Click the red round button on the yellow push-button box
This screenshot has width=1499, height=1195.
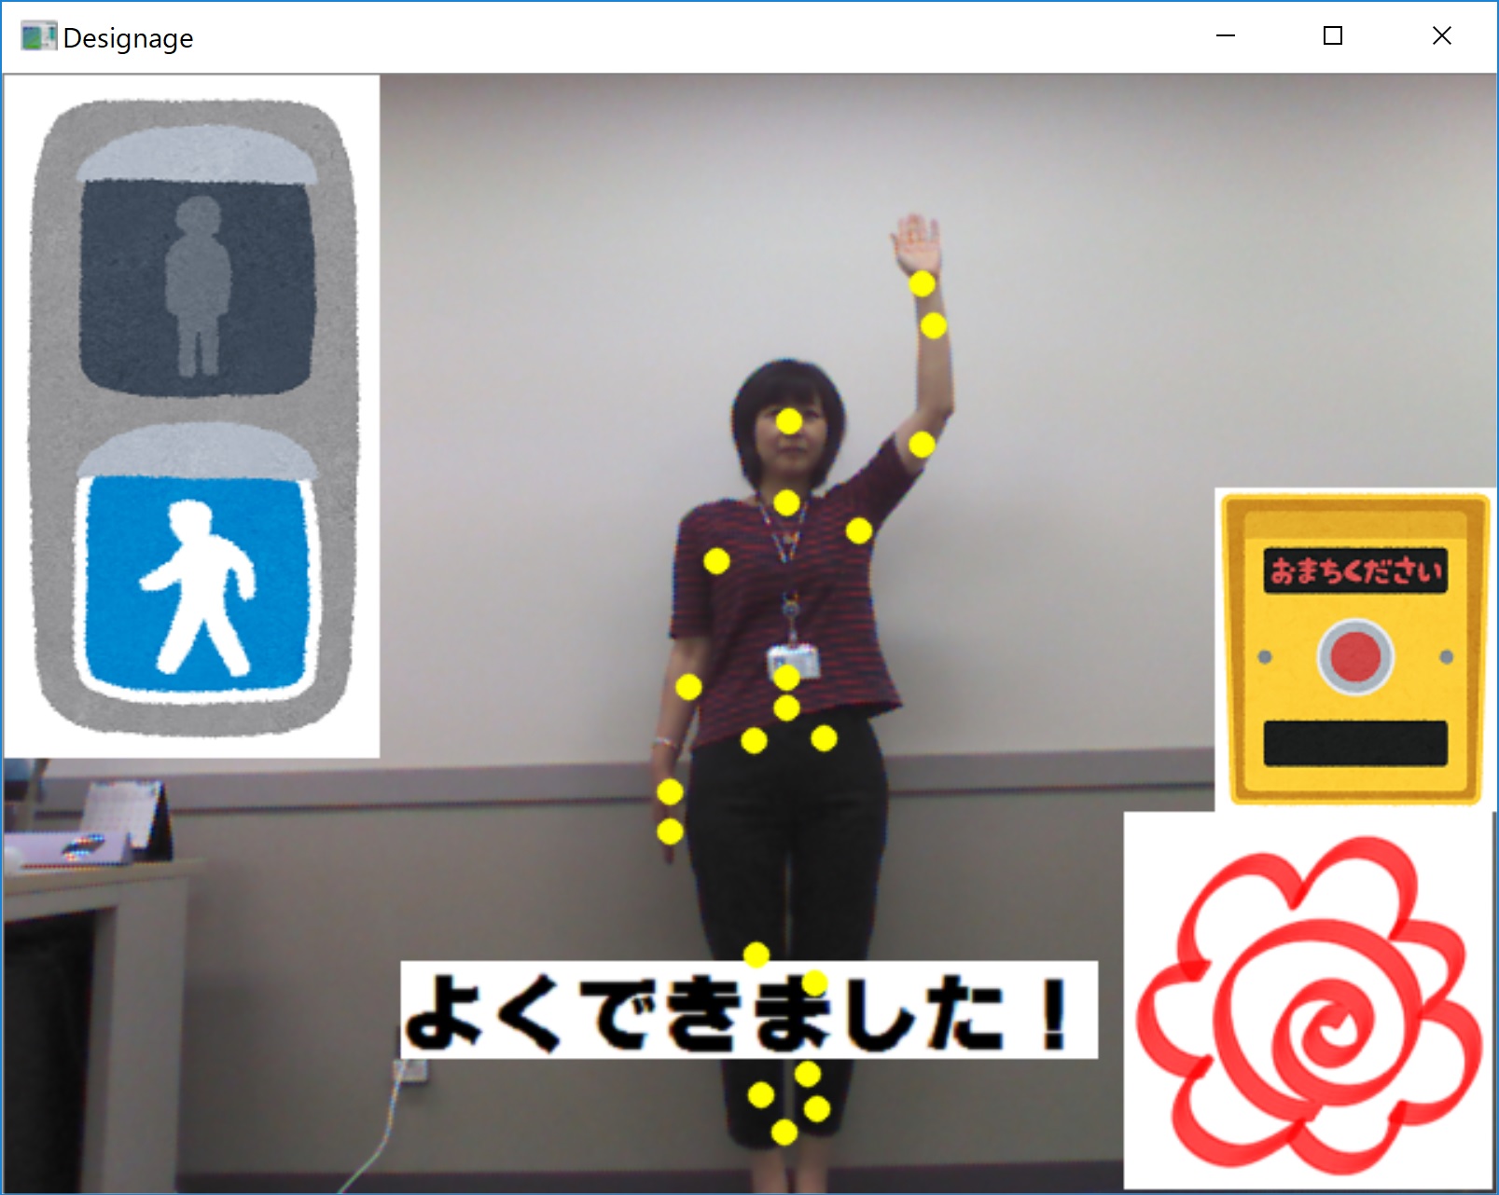click(1354, 656)
